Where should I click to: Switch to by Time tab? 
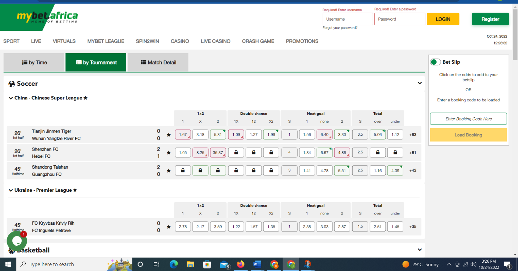tap(34, 62)
